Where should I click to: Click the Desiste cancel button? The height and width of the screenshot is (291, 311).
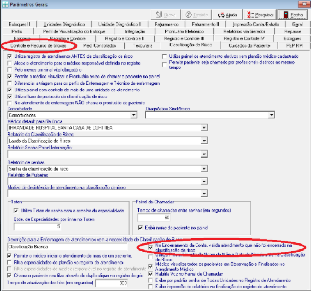[197, 15]
